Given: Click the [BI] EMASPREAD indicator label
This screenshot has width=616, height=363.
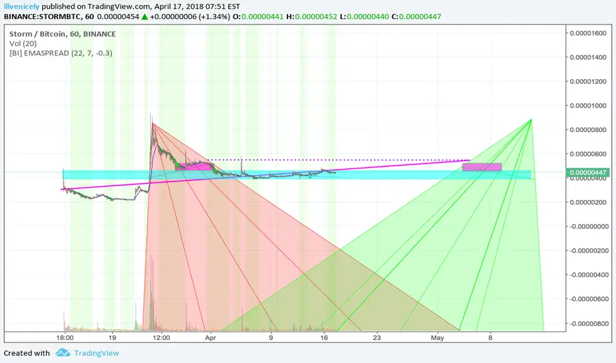Looking at the screenshot, I should click(61, 53).
